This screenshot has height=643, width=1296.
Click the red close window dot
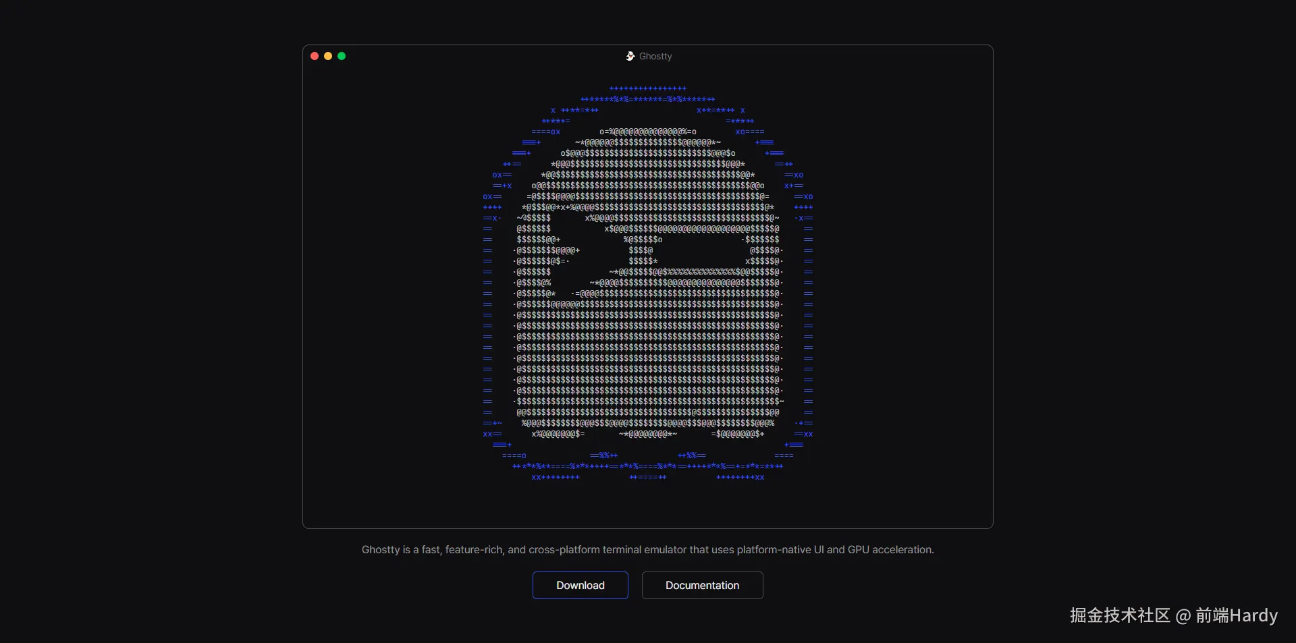pos(315,56)
